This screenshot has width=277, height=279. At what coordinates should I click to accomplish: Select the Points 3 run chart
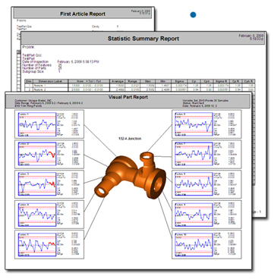37,184
